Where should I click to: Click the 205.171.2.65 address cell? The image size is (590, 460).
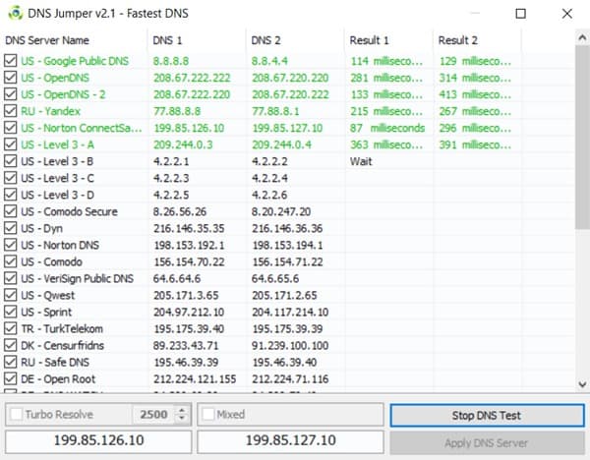click(284, 295)
